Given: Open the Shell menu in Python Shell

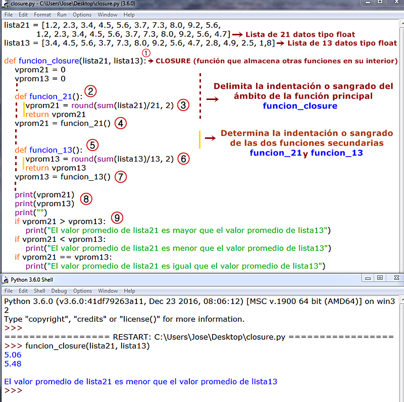Looking at the screenshot, I should 39,291.
